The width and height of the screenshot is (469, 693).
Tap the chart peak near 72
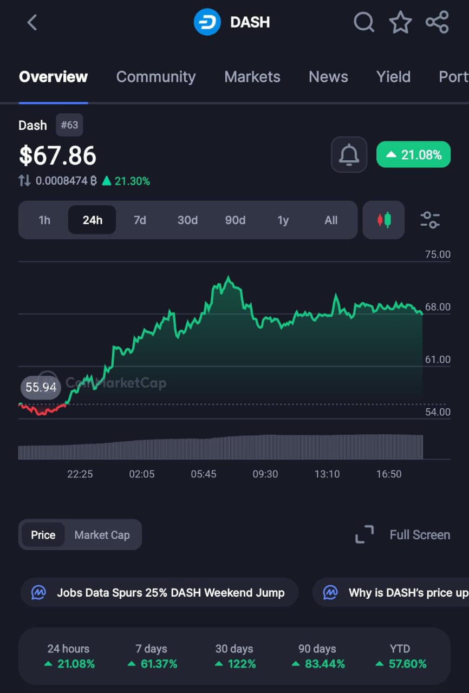[229, 278]
